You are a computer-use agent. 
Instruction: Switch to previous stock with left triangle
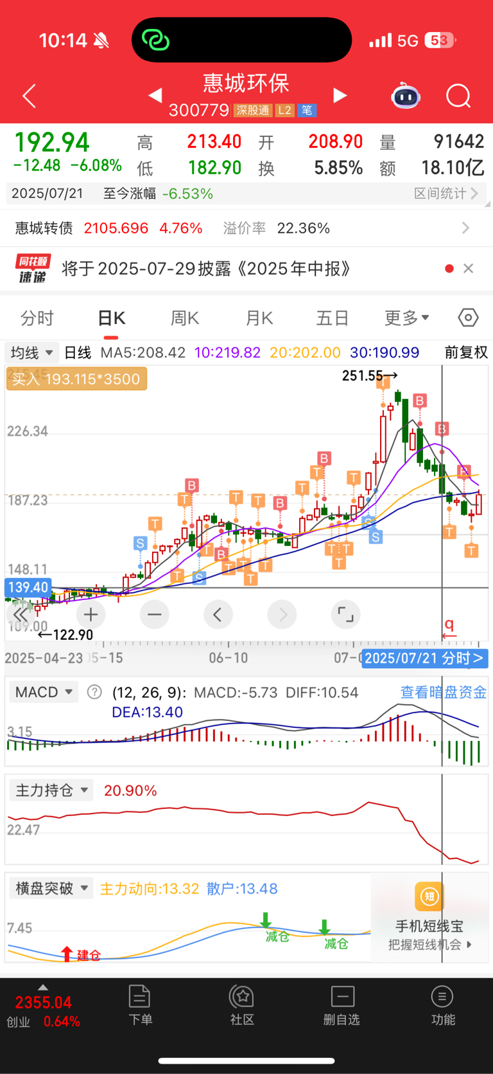click(155, 96)
